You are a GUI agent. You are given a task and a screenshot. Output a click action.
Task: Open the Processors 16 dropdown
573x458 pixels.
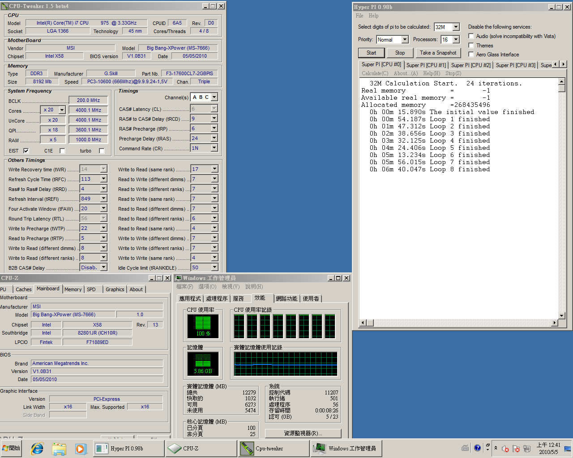point(456,39)
